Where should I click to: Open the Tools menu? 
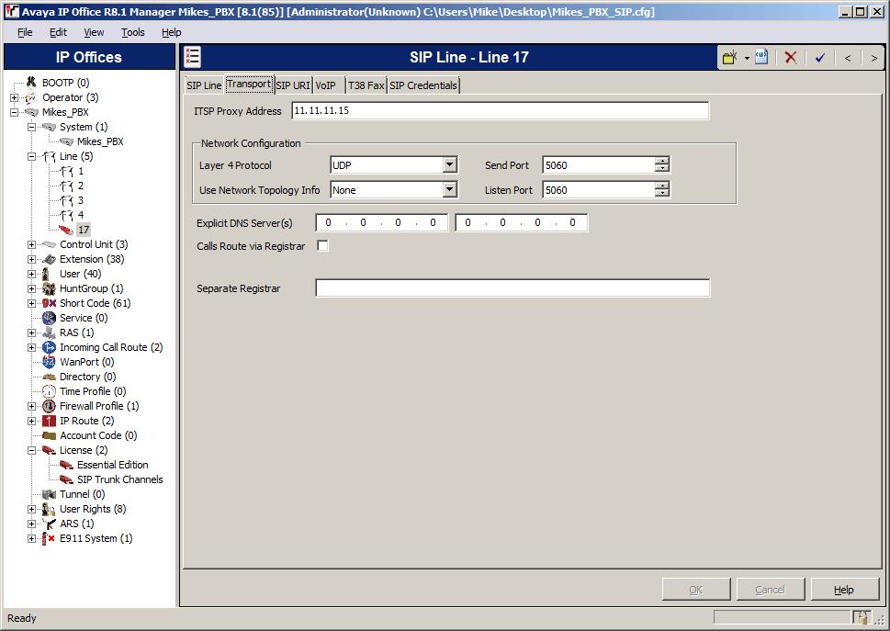pyautogui.click(x=133, y=32)
